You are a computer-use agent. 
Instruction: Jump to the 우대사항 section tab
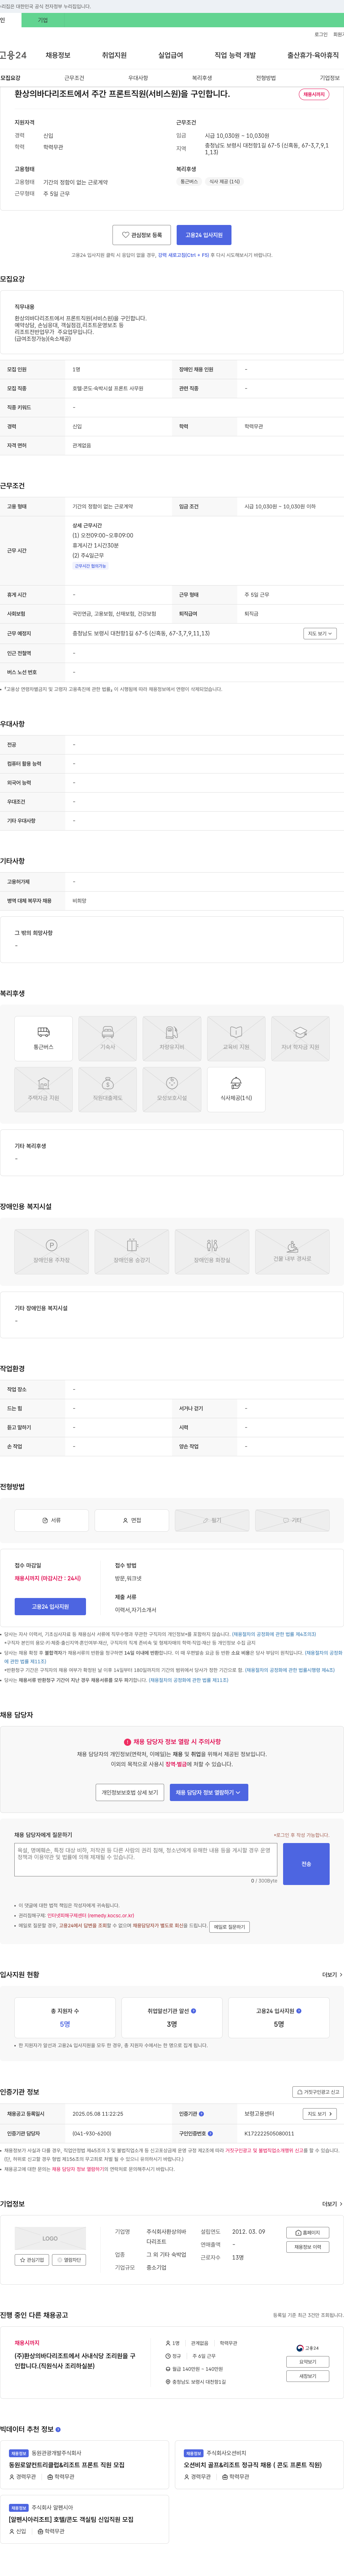(138, 78)
